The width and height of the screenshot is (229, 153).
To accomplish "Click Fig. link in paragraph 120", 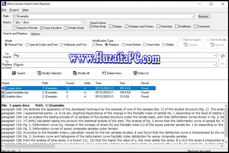I will pos(25,128).
